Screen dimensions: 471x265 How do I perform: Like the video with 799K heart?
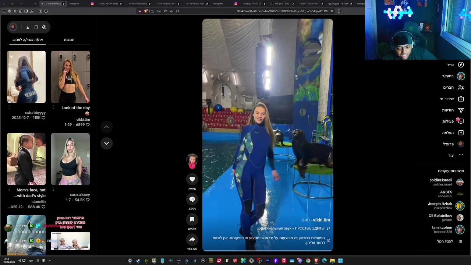192,179
